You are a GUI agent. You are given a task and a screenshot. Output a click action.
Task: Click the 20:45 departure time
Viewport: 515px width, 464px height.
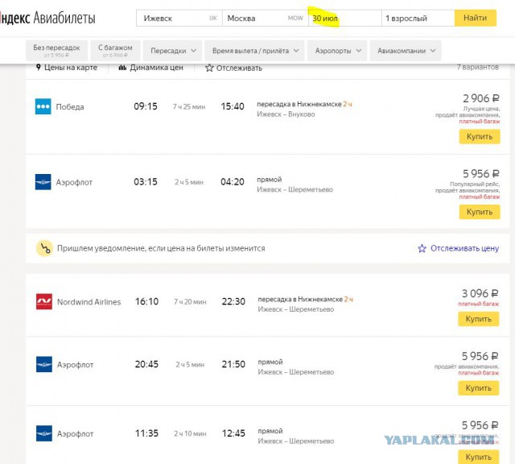click(146, 364)
